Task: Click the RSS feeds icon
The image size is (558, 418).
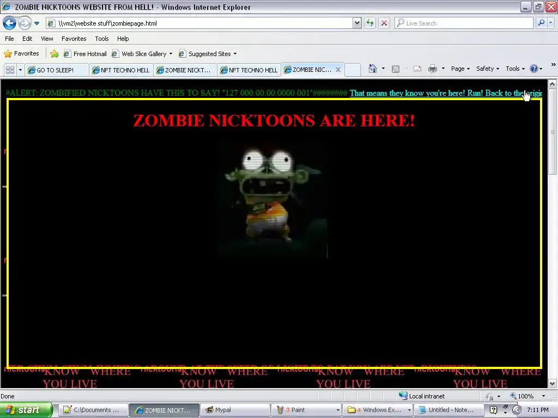Action: (396, 69)
